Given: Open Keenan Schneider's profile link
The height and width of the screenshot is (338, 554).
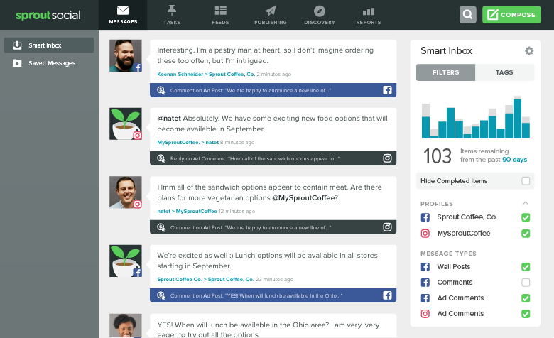Looking at the screenshot, I should point(180,74).
